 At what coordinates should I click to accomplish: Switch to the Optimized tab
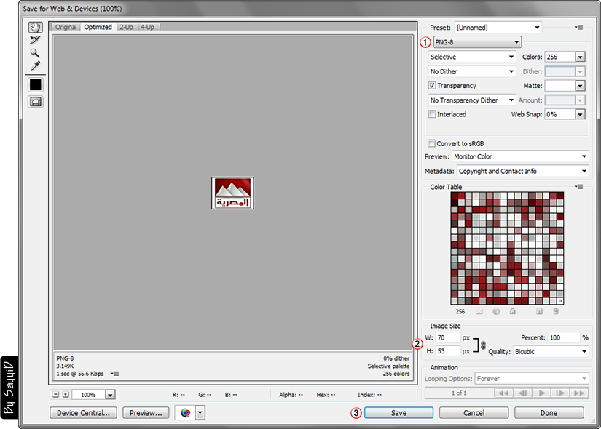pyautogui.click(x=98, y=27)
